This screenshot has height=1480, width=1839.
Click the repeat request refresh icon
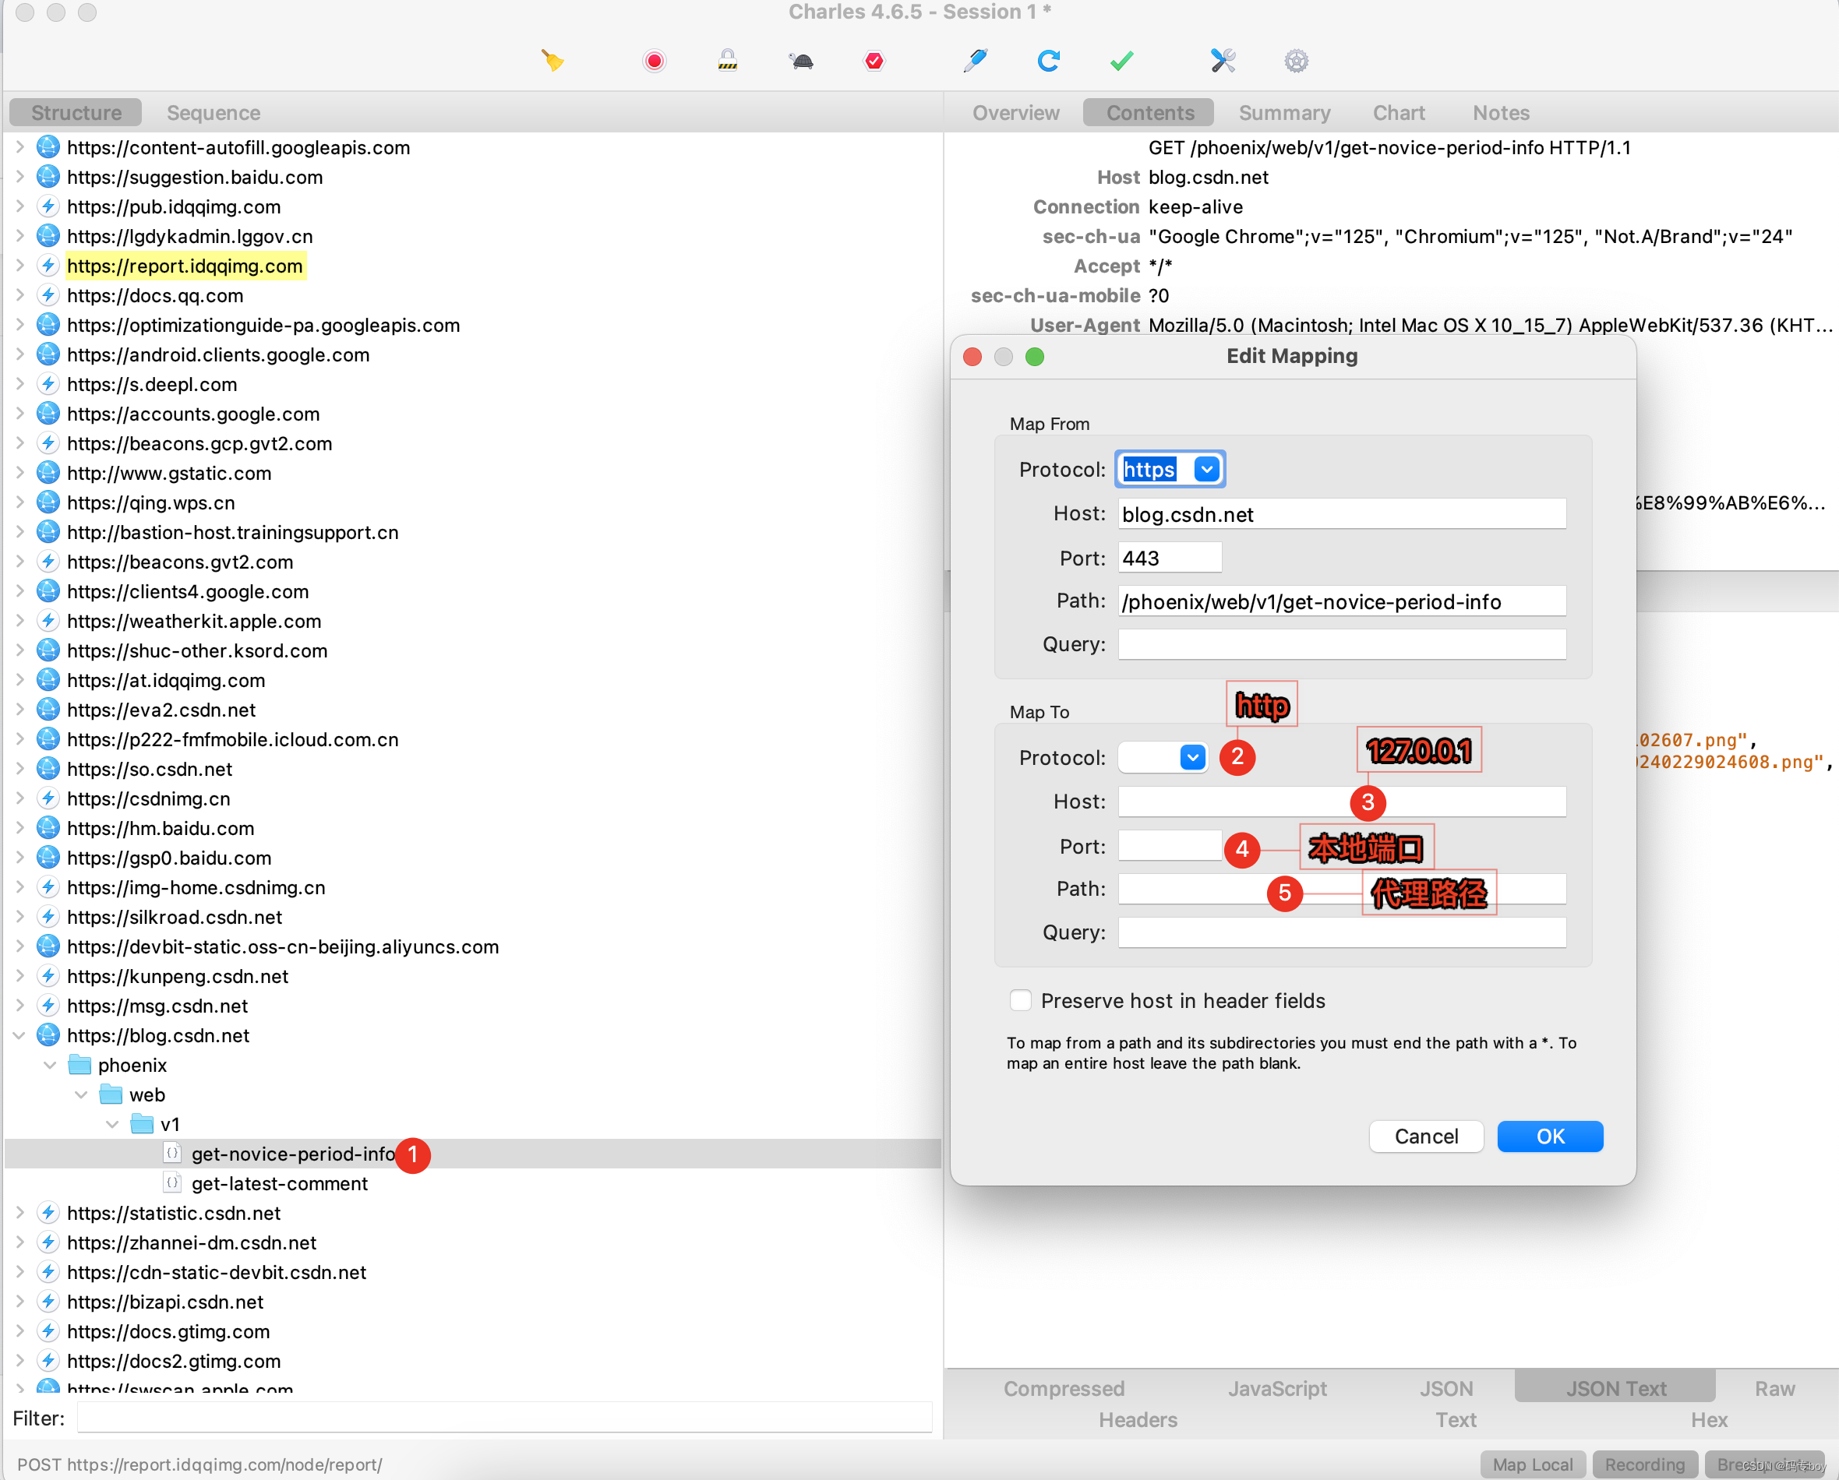[x=1048, y=61]
